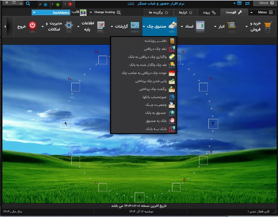This screenshot has width=278, height=217.
Task: Activate the red star tab numbered ۱
Action: 68,4
